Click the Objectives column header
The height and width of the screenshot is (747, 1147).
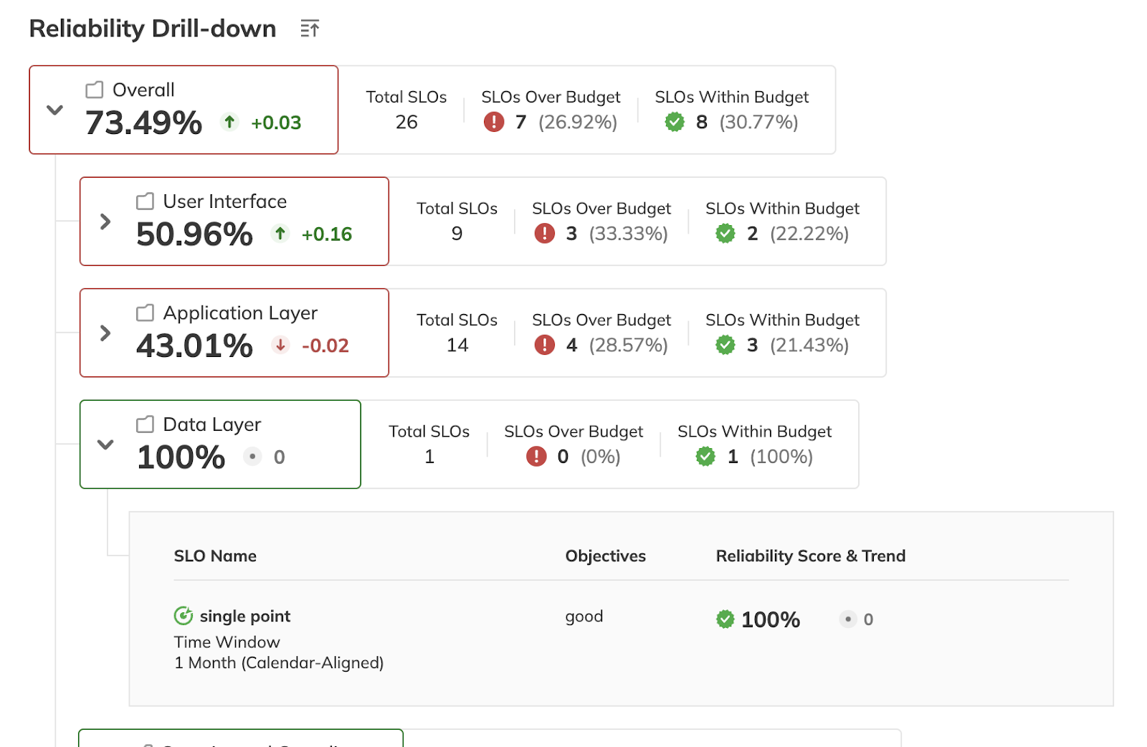(x=605, y=556)
